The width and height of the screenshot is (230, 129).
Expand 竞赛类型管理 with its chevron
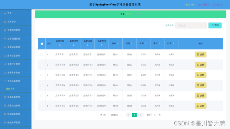28,38
